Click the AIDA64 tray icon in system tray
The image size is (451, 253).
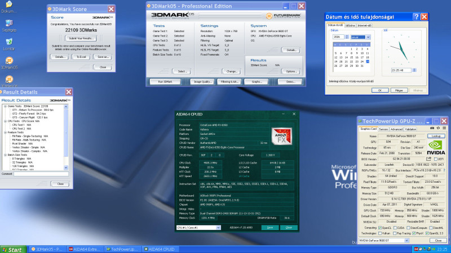pyautogui.click(x=416, y=249)
